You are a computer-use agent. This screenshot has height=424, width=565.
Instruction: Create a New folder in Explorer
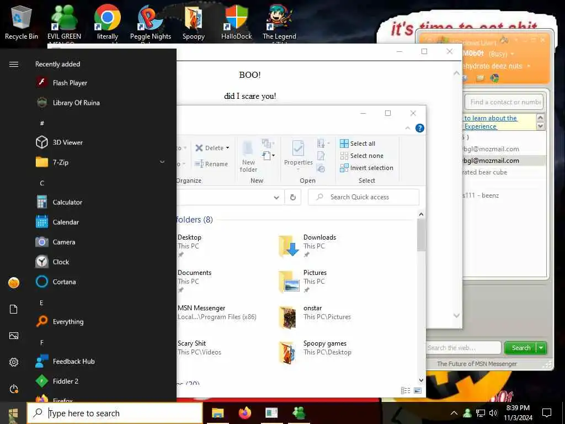[x=249, y=156]
